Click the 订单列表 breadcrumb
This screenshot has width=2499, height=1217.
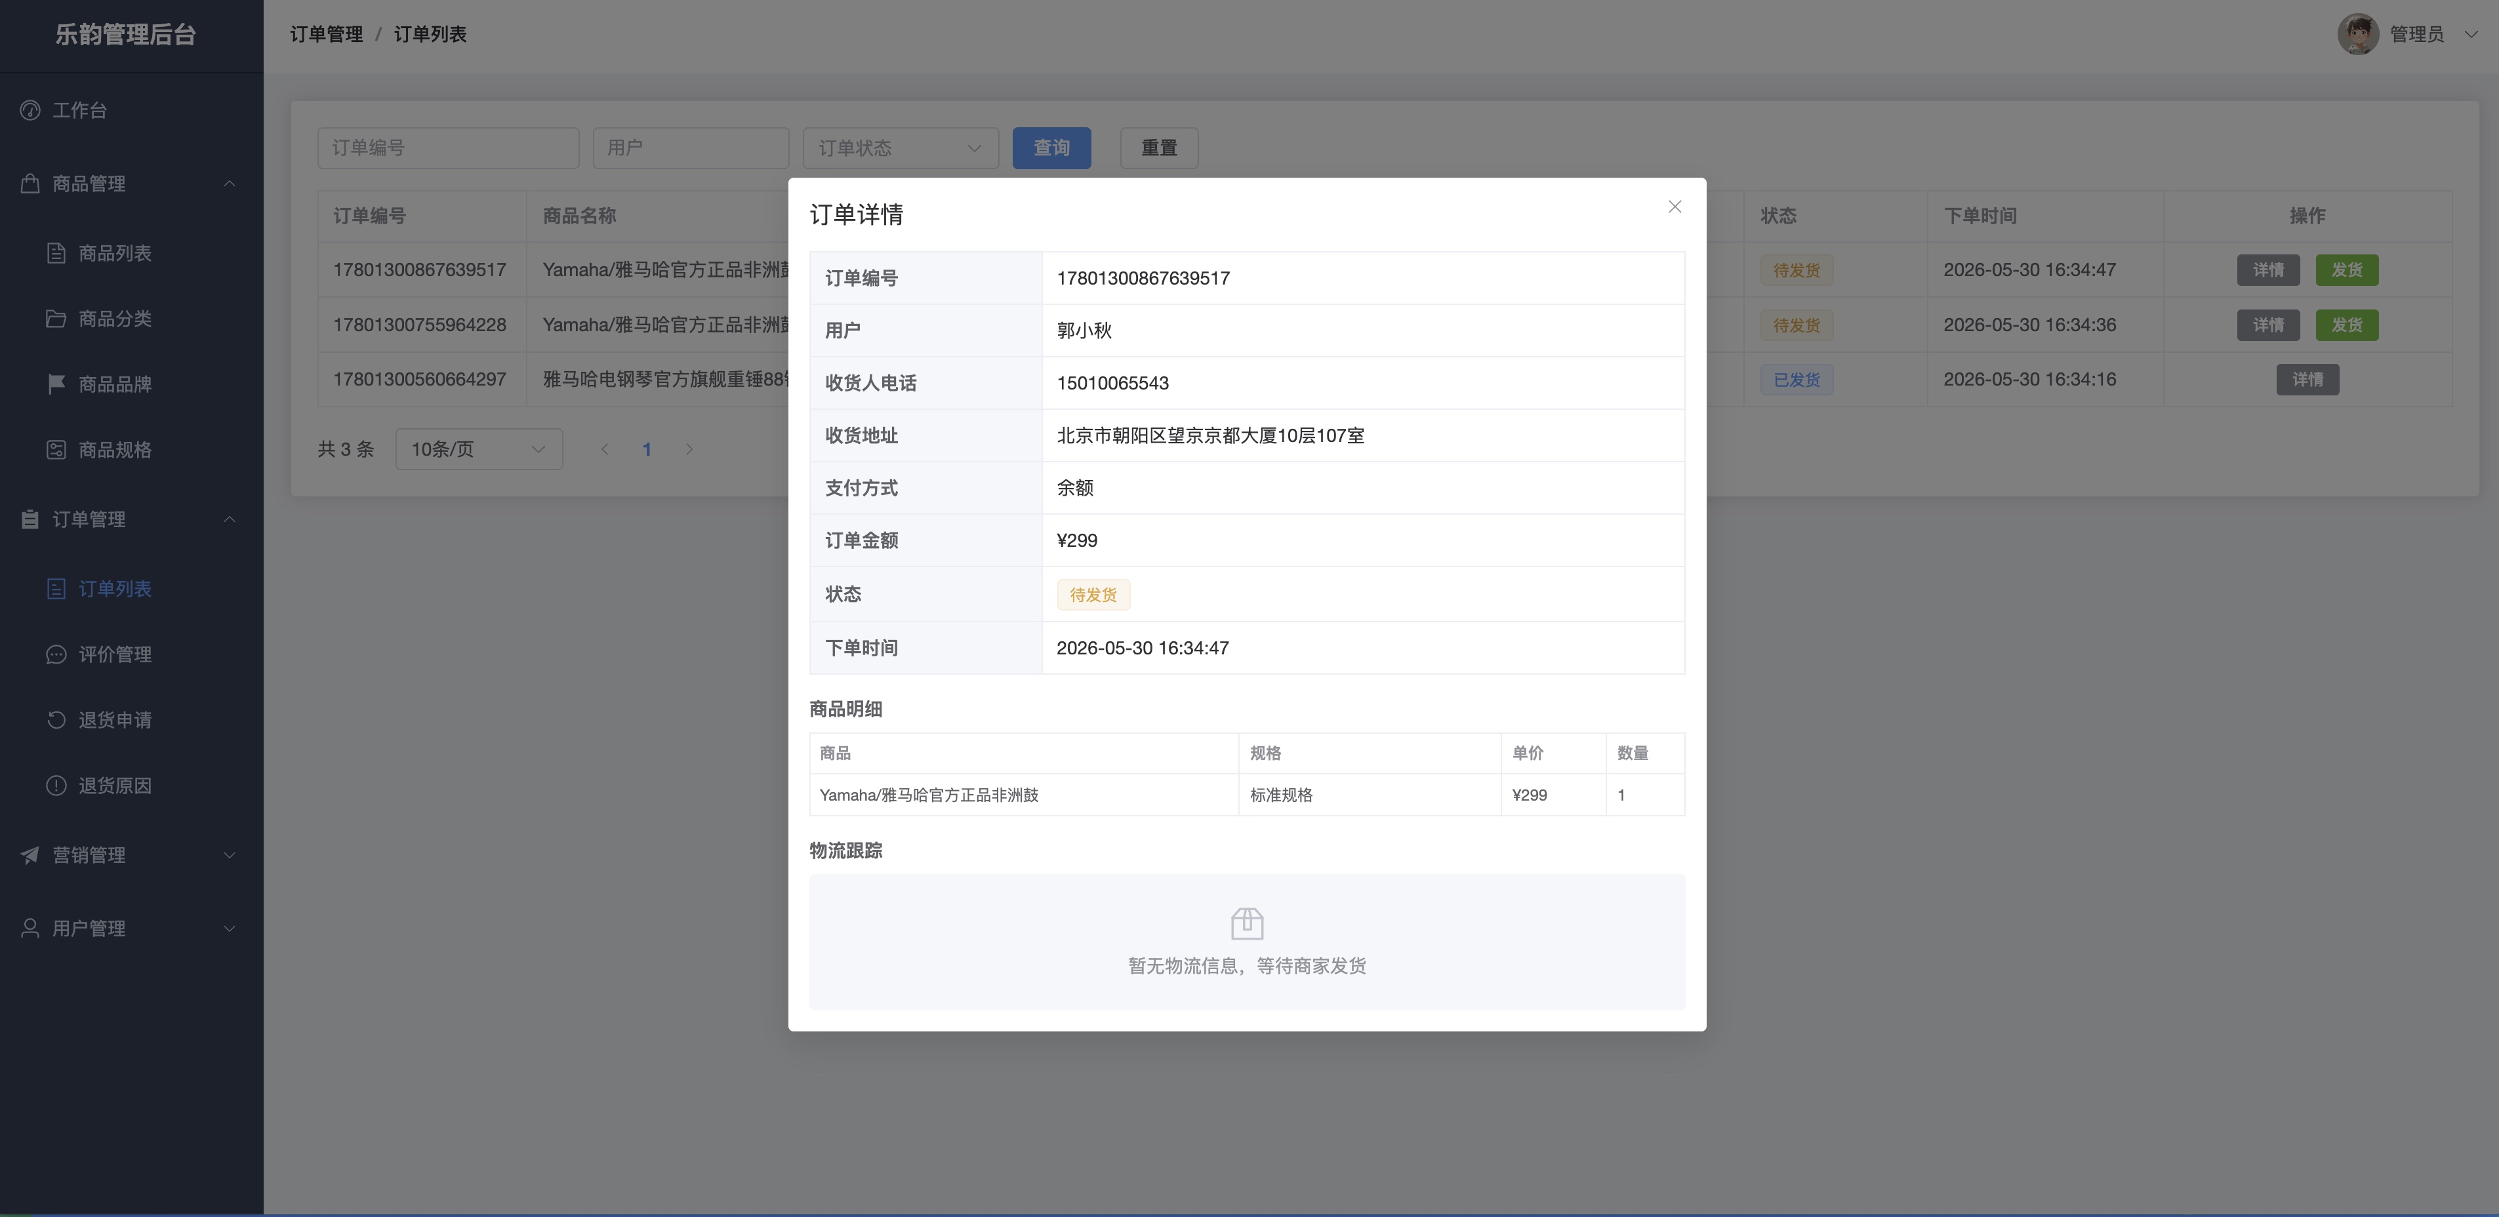point(430,34)
